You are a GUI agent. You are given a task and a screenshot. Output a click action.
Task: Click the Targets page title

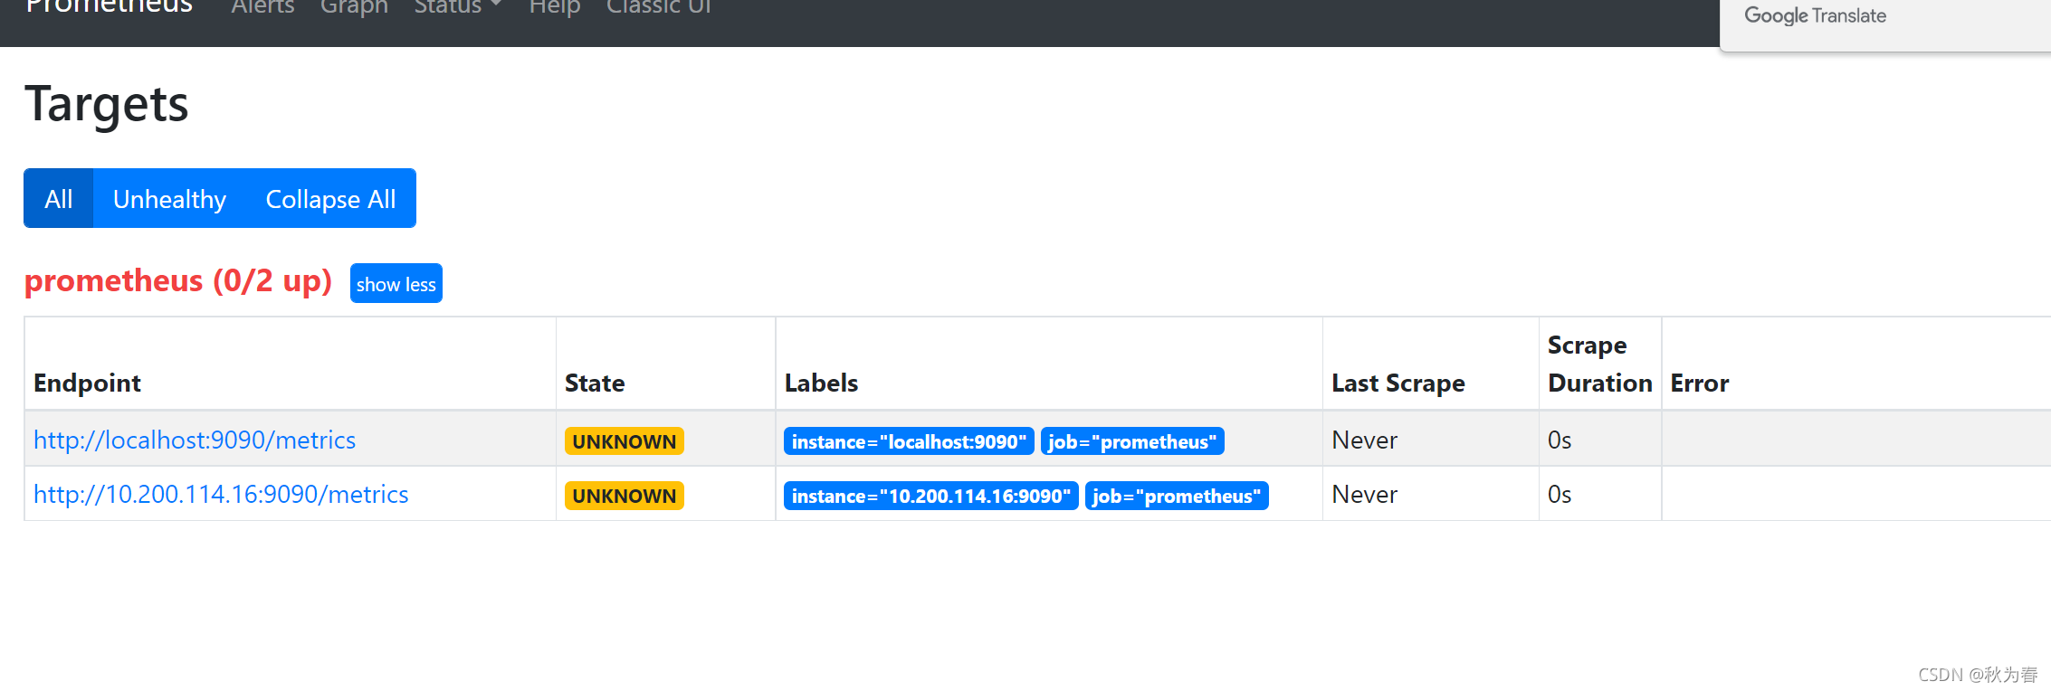(107, 104)
